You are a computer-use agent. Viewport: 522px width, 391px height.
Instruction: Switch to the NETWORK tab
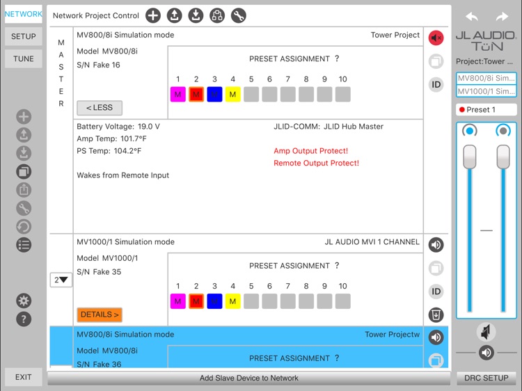[23, 14]
